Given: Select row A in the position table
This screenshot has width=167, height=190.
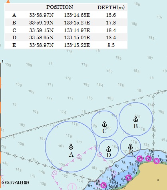Looking at the screenshot, I should (x=66, y=15).
